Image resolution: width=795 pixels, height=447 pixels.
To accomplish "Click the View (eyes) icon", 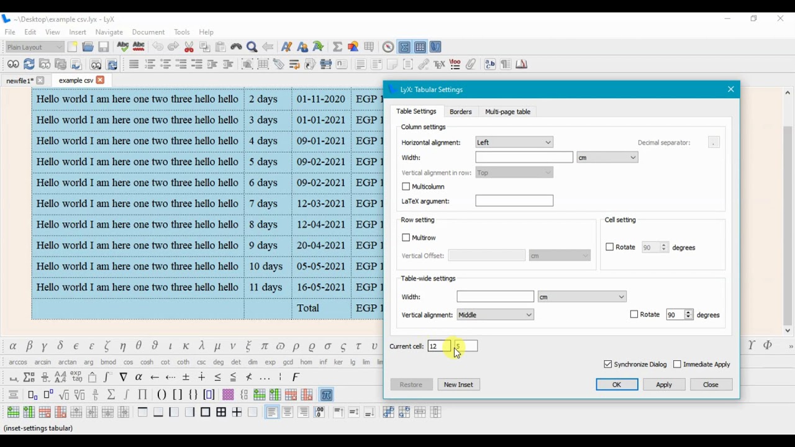I will tap(13, 65).
